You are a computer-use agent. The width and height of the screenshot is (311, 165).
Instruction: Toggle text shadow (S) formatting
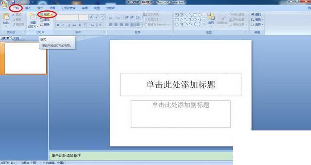(x=80, y=25)
